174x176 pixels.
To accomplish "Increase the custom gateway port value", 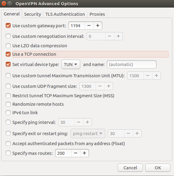I will [x=98, y=25].
